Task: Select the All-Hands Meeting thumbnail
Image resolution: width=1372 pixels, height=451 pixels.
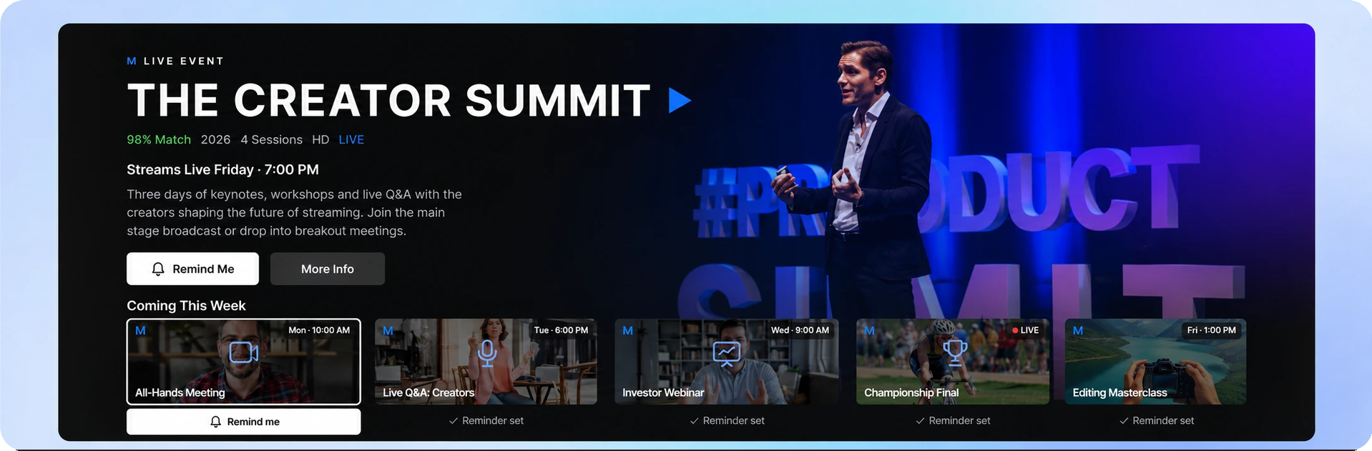Action: coord(244,362)
